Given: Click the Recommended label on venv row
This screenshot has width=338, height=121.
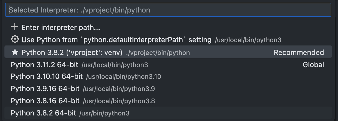Looking at the screenshot, I should click(x=299, y=52).
